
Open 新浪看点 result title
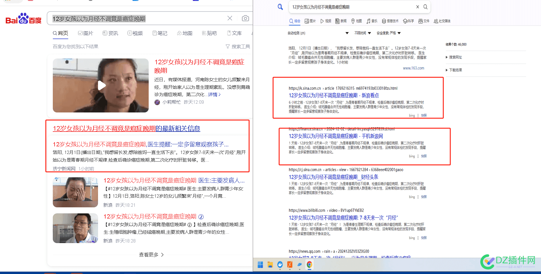[334, 95]
